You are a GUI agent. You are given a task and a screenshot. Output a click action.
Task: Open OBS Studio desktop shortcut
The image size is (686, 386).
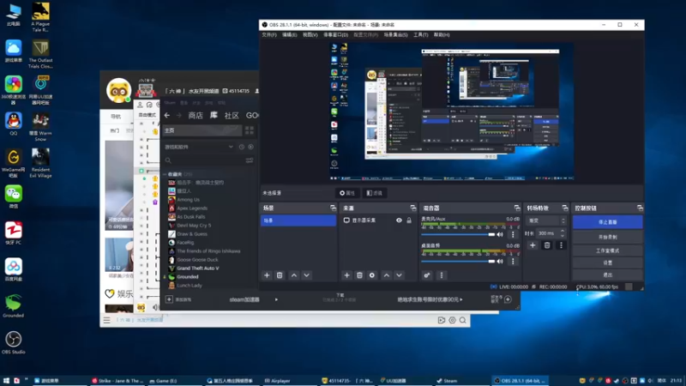13,342
